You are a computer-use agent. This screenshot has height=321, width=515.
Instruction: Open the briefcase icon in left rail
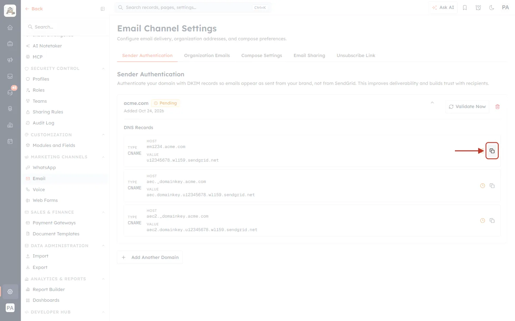pos(10,44)
